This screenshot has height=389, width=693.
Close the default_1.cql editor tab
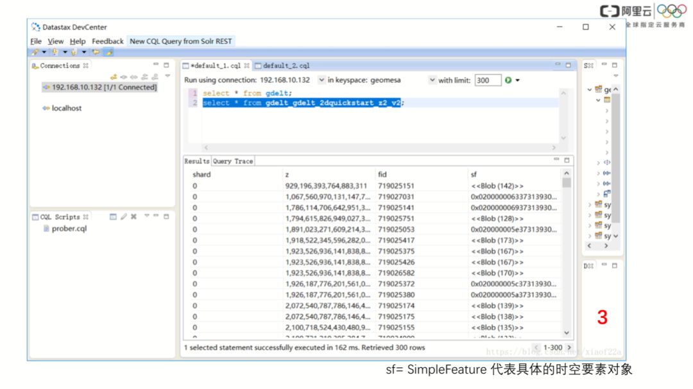(247, 65)
